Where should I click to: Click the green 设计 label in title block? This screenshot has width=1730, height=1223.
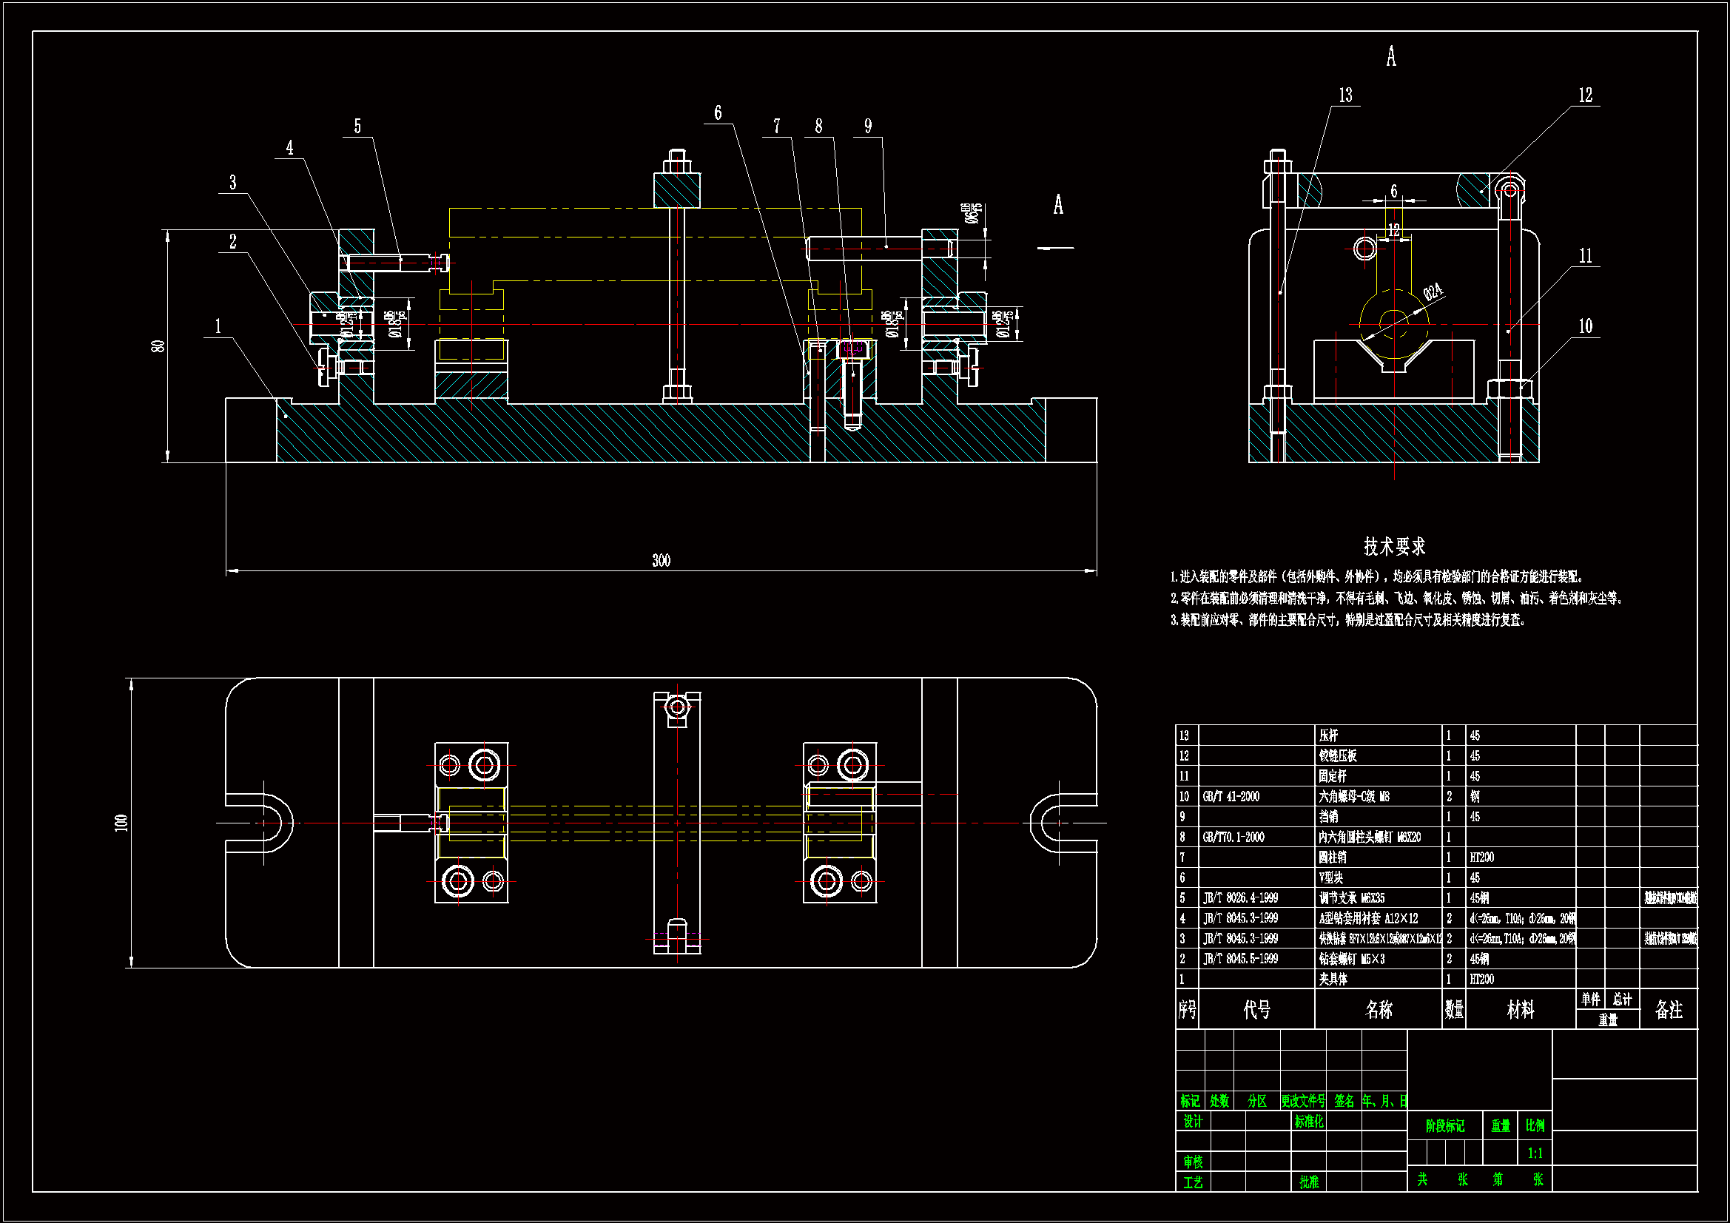pyautogui.click(x=1193, y=1122)
